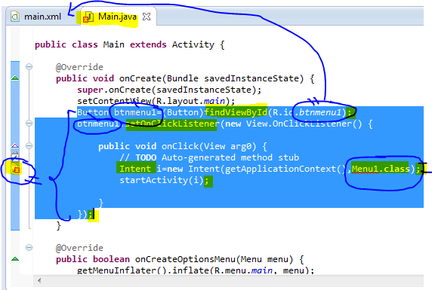Viewport: 432px width, 290px height.
Task: Click 'main' in R.layout.main
Action: coord(214,101)
